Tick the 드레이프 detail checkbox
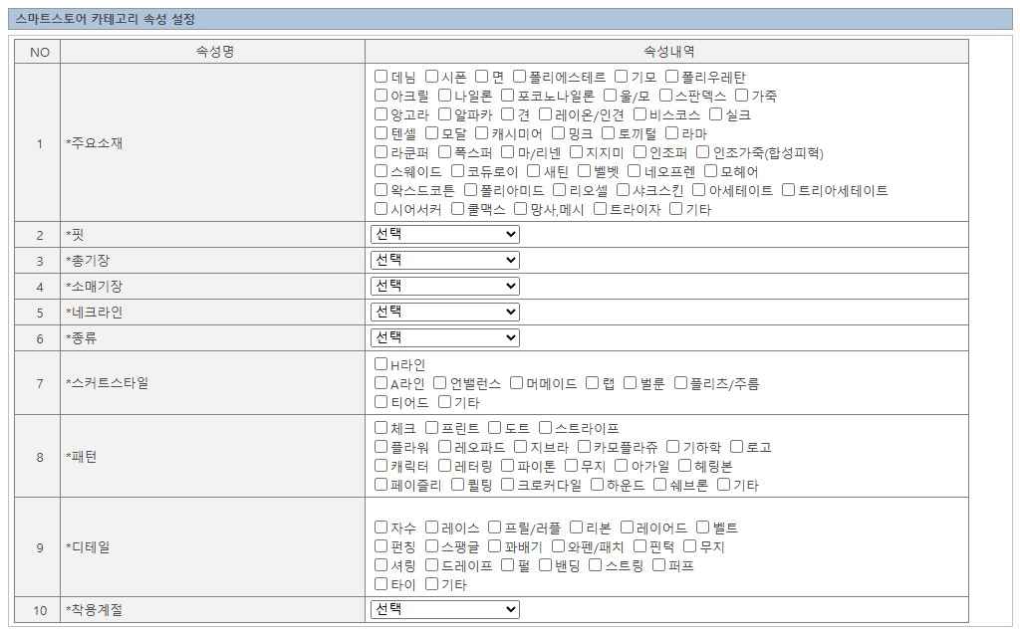Screen dimensions: 1020x633 pyautogui.click(x=432, y=565)
